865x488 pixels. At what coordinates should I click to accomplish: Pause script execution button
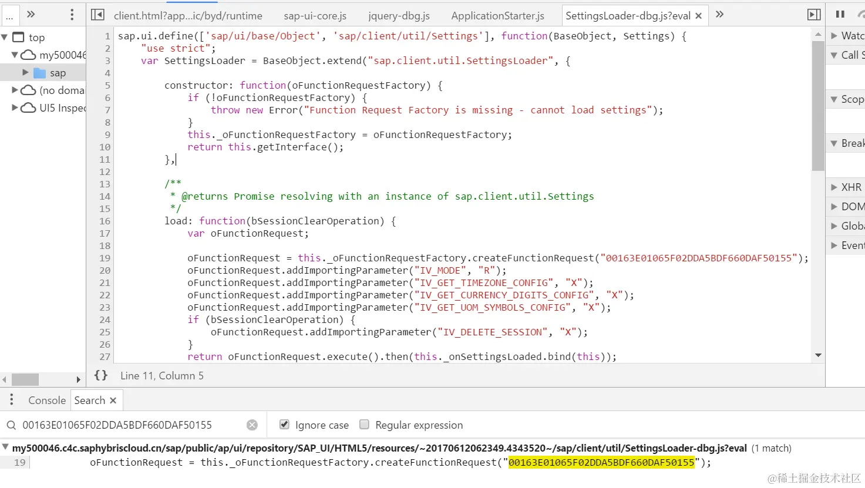coord(840,14)
